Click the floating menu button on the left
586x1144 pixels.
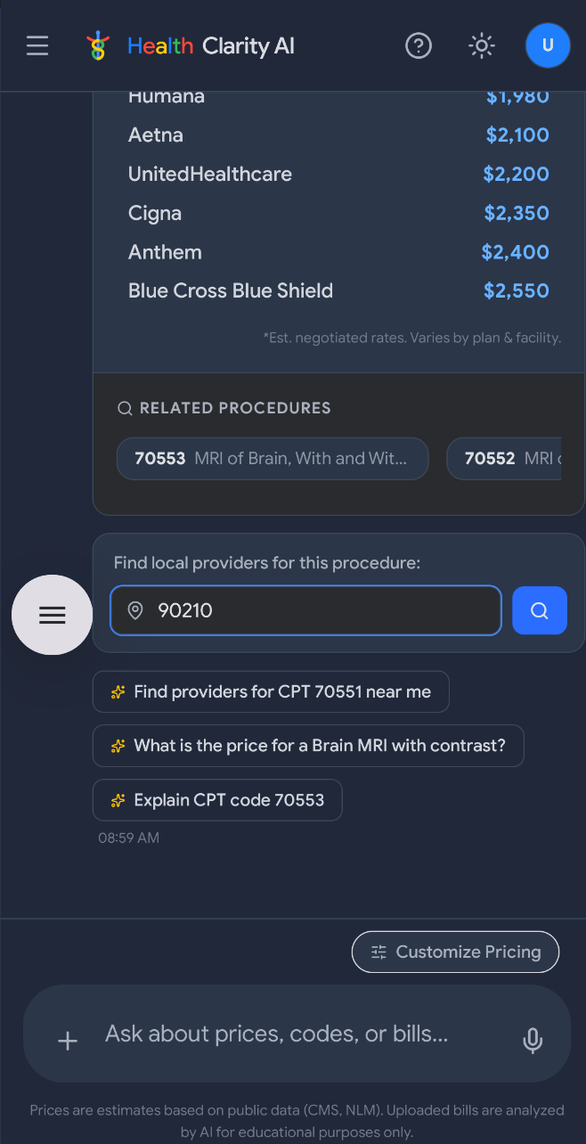tap(52, 615)
